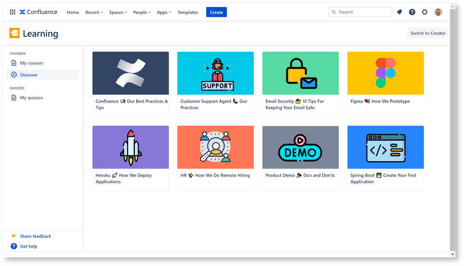Click 'Customer Support Agent Our Practices' title

tap(214, 104)
